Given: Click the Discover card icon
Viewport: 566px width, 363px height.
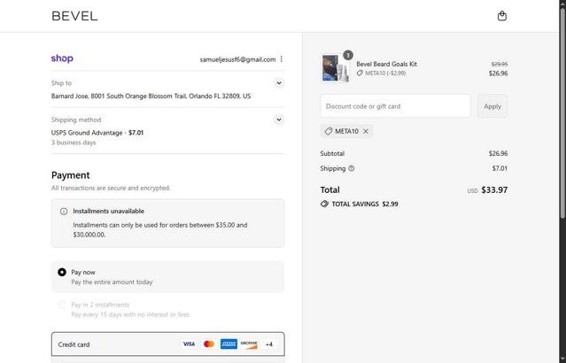Looking at the screenshot, I should (x=249, y=344).
